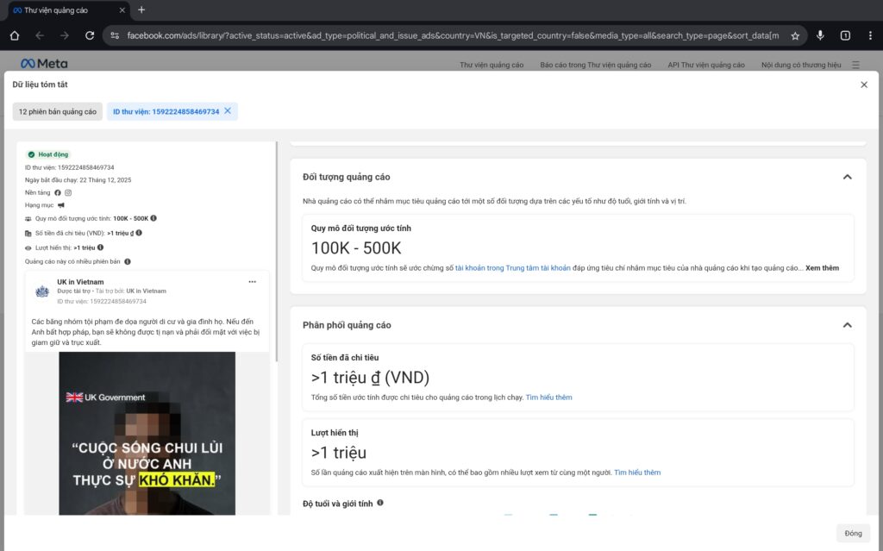
Task: Select the 12 phiên bản quảng cáo tab
Action: click(58, 111)
